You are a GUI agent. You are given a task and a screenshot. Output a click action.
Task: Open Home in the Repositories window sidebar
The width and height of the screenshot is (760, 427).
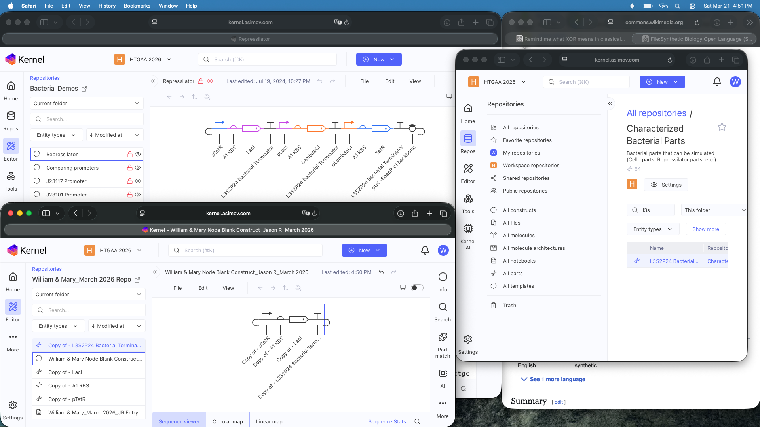[x=468, y=113]
